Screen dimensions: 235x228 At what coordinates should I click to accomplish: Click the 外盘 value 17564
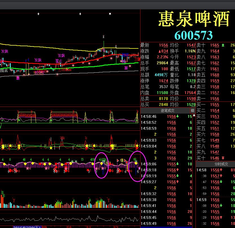pyautogui.click(x=190, y=93)
